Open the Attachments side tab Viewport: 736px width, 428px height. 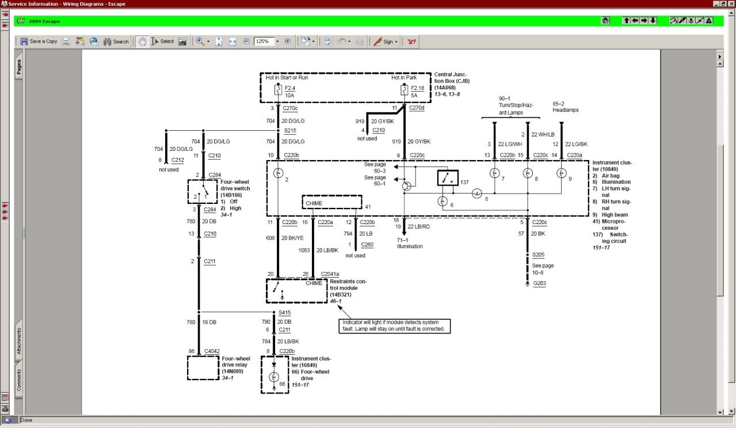point(18,341)
